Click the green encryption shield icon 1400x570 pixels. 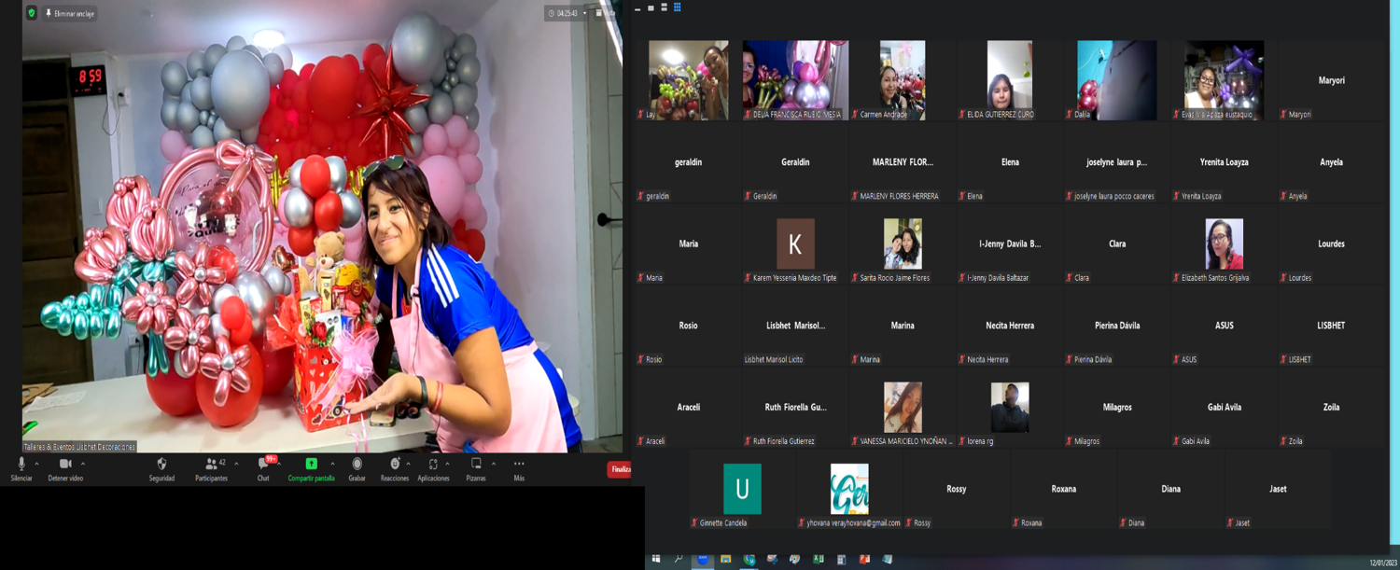[32, 13]
